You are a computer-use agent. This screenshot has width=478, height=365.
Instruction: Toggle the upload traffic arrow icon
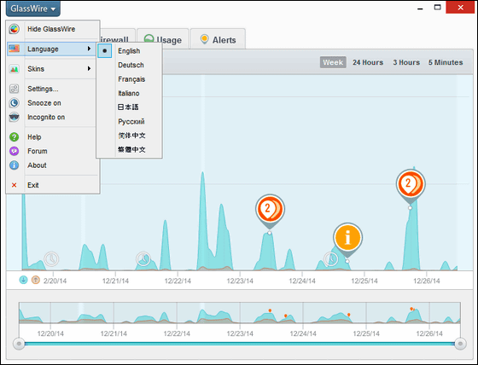(x=36, y=280)
